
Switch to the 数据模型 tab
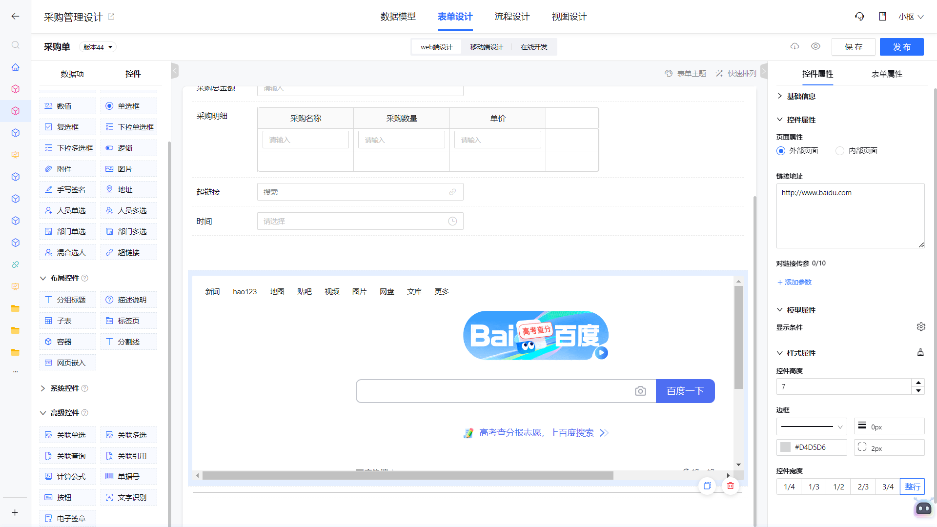398,17
